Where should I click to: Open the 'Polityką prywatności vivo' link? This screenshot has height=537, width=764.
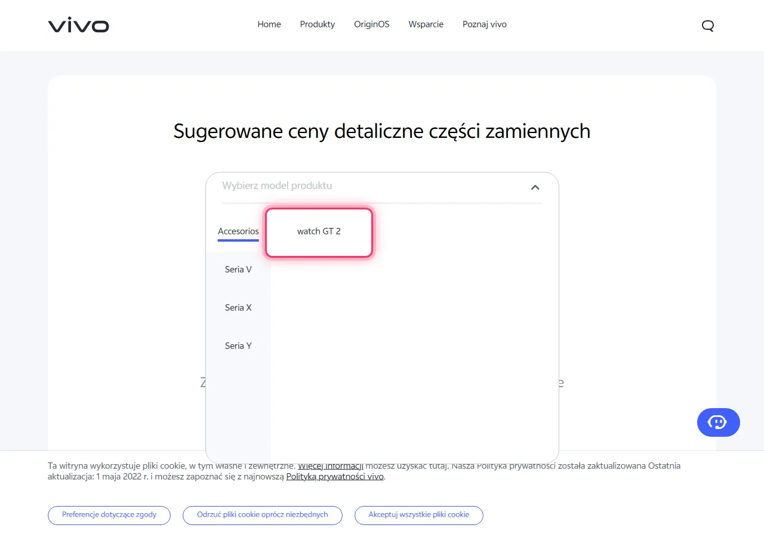[335, 477]
